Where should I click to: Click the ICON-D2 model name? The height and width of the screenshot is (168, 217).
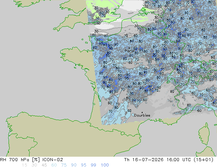click(53, 160)
